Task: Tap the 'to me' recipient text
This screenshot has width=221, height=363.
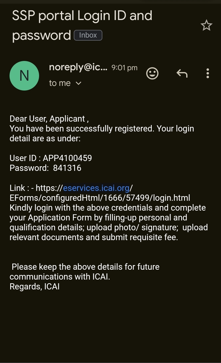Action: pyautogui.click(x=60, y=83)
